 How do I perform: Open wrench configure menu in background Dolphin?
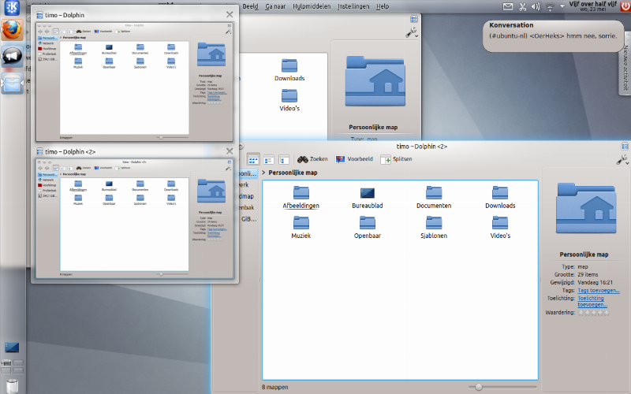click(x=412, y=32)
